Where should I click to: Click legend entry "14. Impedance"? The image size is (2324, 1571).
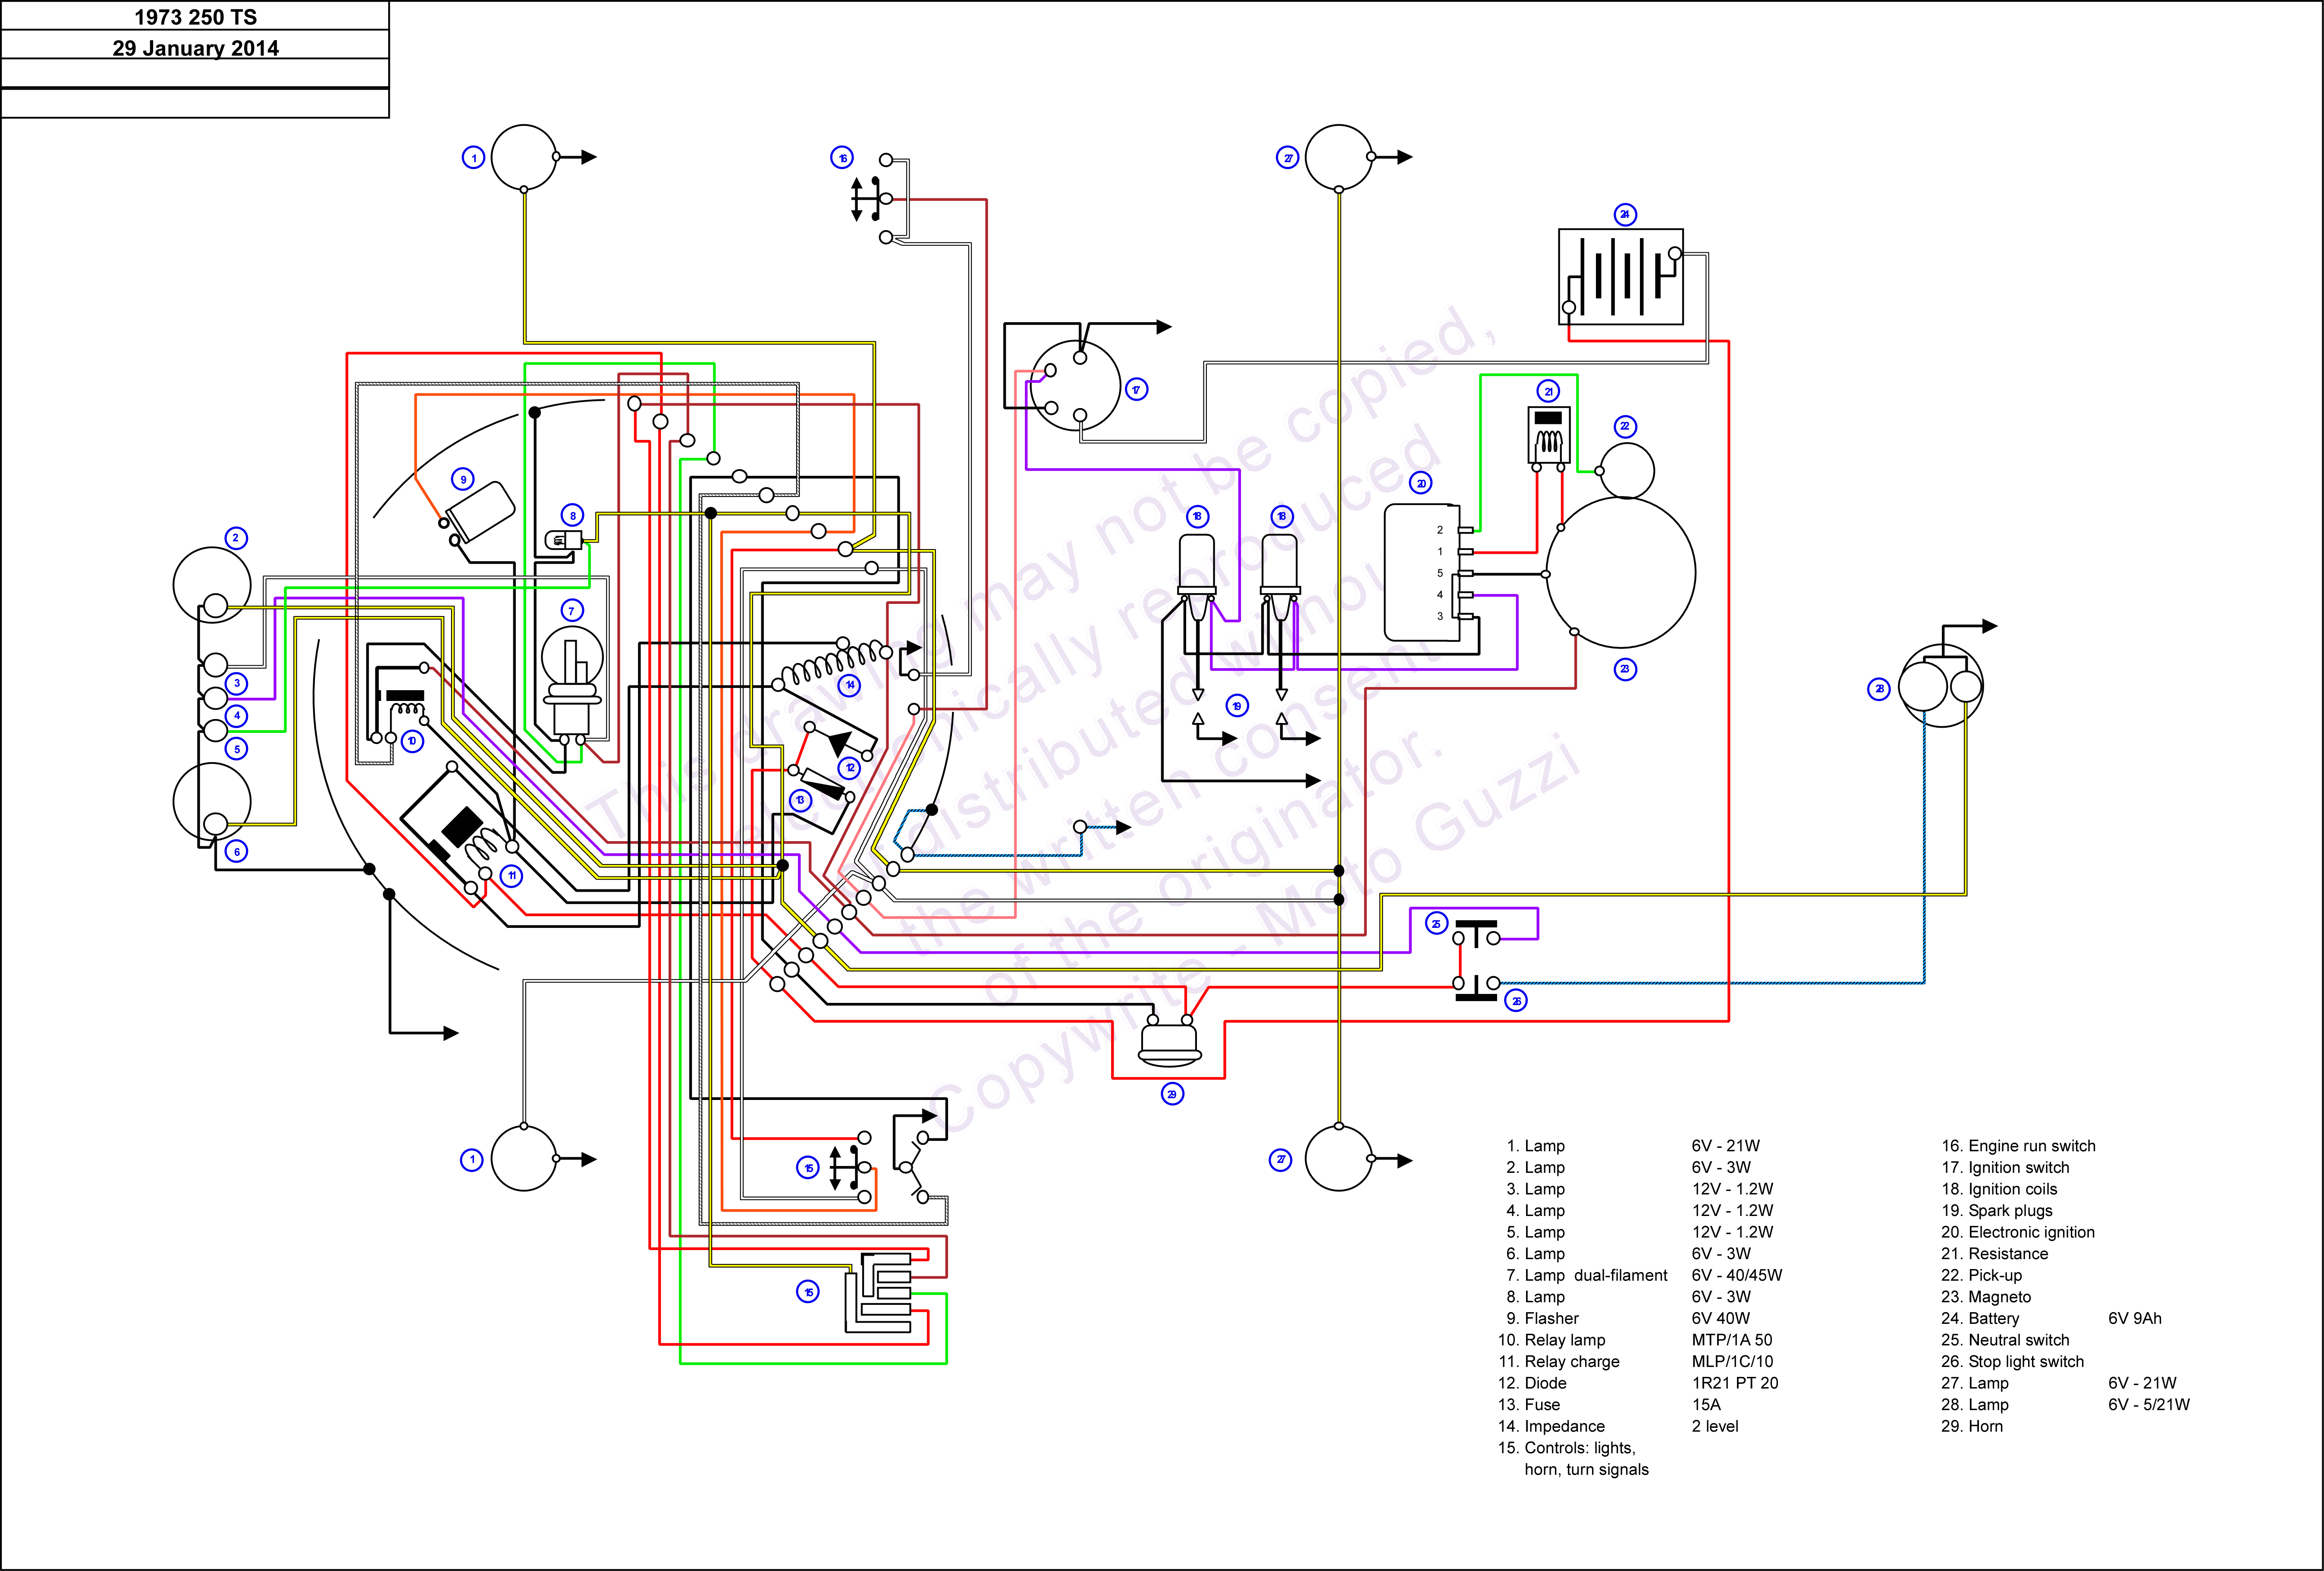[1552, 1426]
